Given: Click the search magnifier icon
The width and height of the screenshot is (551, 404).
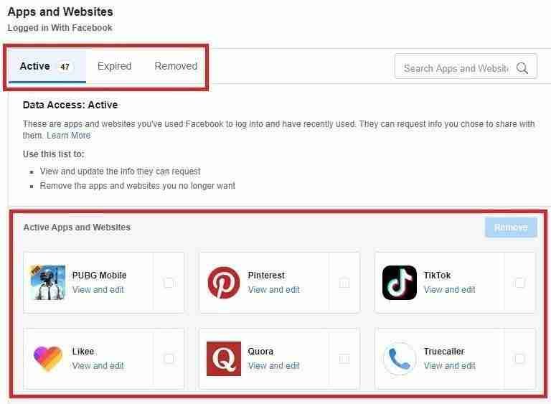Looking at the screenshot, I should tap(522, 68).
